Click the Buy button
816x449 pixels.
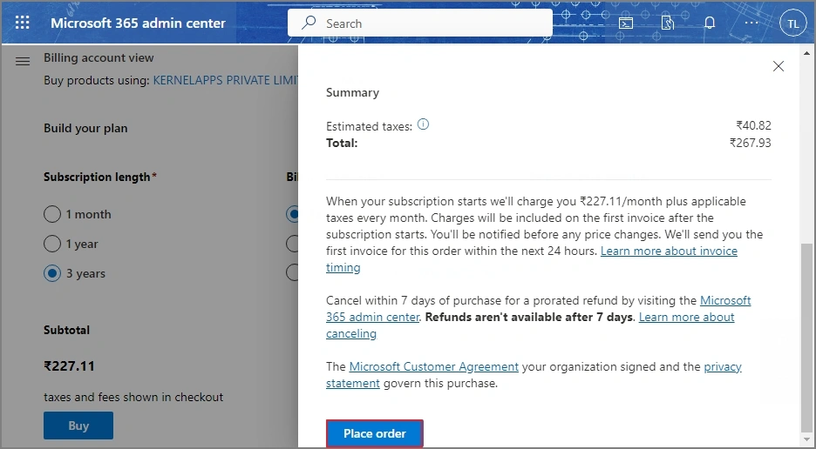pyautogui.click(x=78, y=426)
